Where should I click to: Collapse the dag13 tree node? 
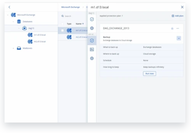click(19, 28)
